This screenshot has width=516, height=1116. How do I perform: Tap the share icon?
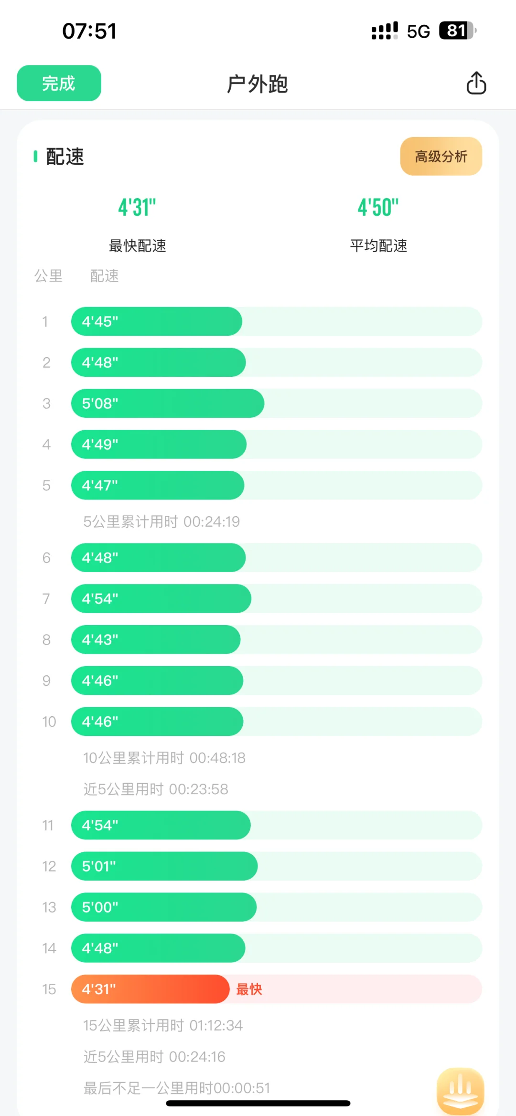(x=476, y=83)
